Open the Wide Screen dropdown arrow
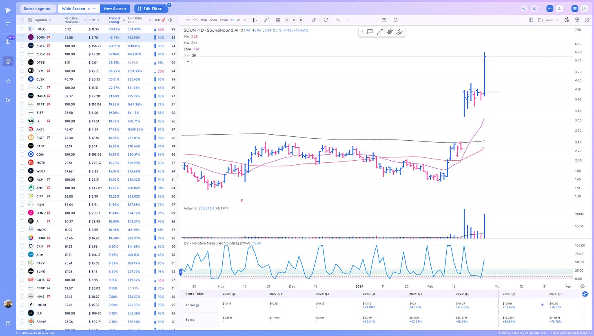Screen dimensions: 594x336 click(95, 9)
